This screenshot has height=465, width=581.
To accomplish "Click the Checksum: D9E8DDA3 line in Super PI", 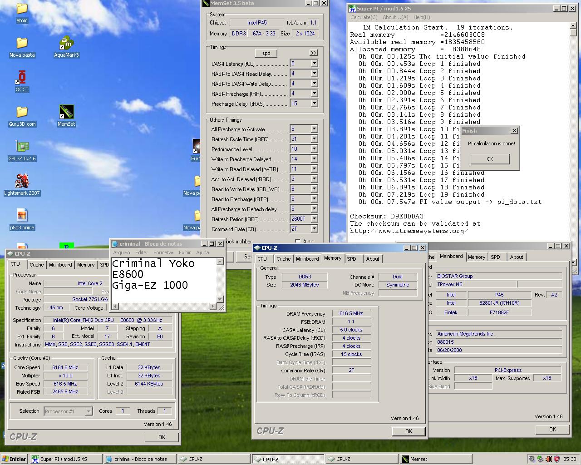I will coord(386,216).
